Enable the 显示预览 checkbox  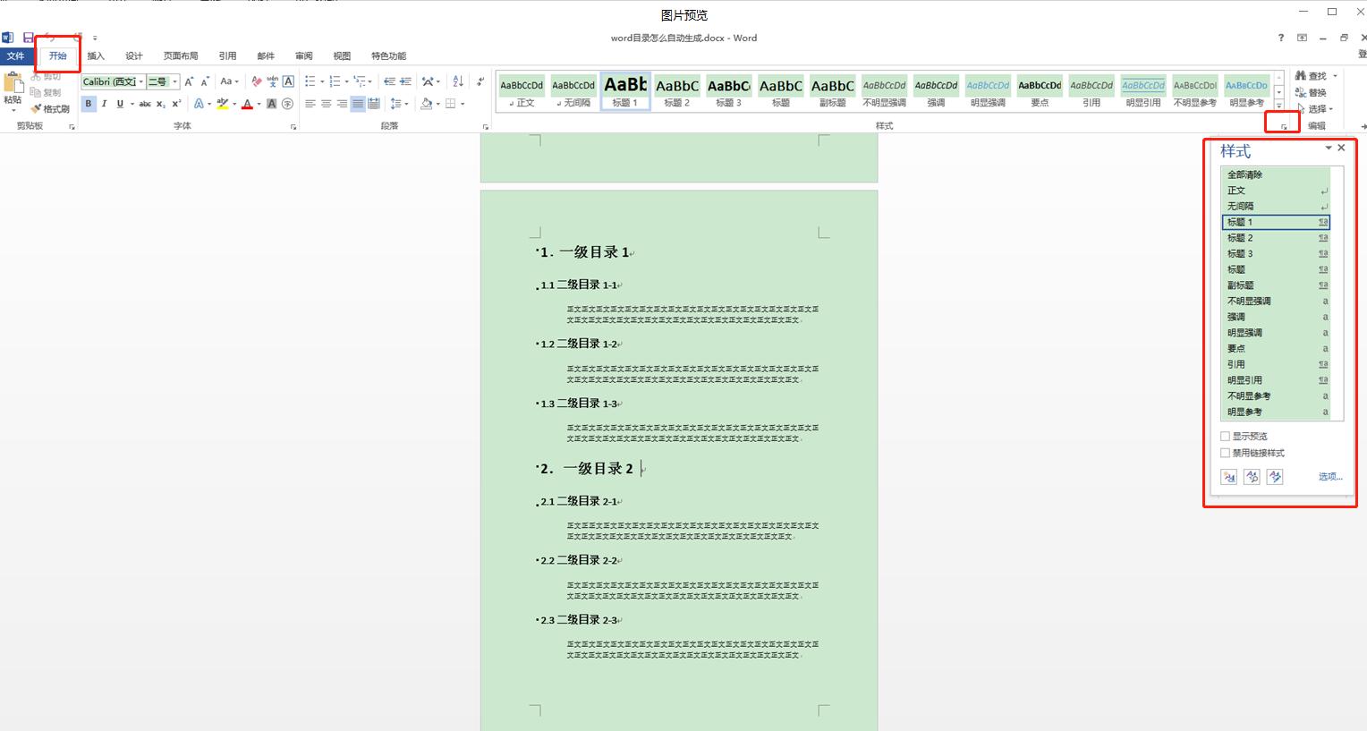[1226, 436]
